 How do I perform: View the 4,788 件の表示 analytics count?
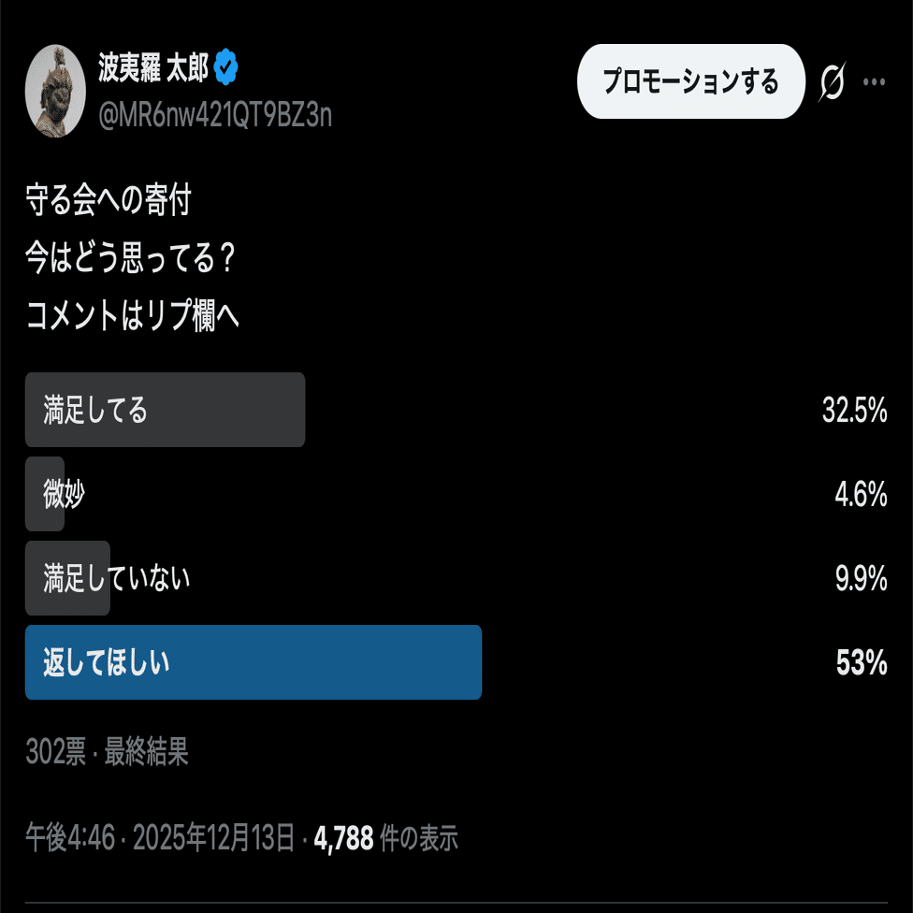(385, 838)
